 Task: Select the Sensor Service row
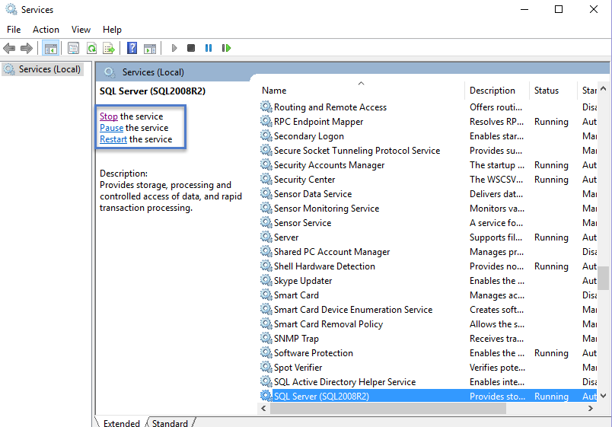point(428,222)
